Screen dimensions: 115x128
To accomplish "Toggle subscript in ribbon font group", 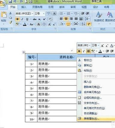I will pyautogui.click(x=40, y=19).
